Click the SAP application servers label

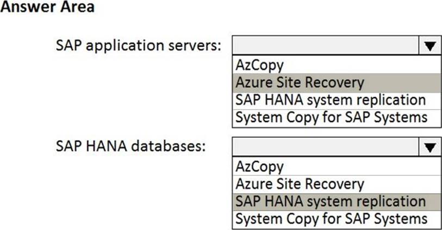139,46
